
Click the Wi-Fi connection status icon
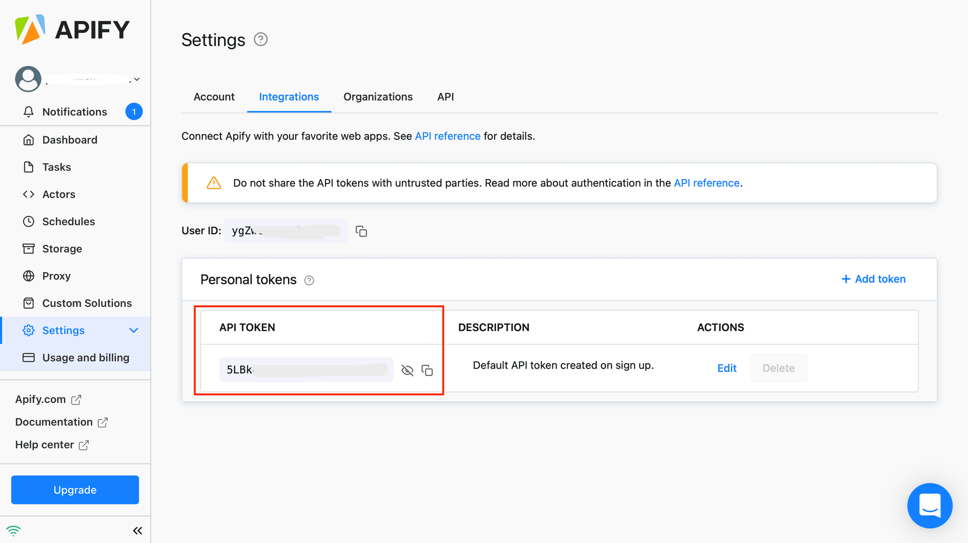coord(14,531)
